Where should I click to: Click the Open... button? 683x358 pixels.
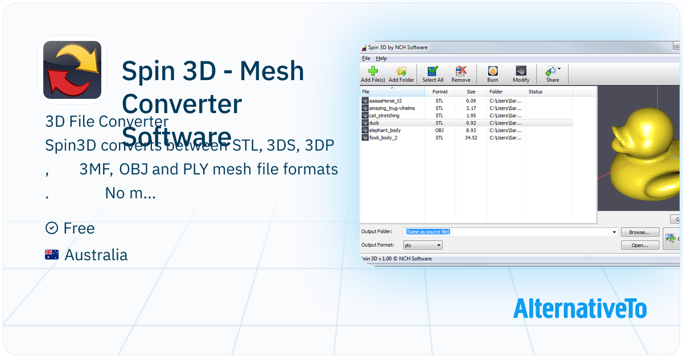point(640,245)
